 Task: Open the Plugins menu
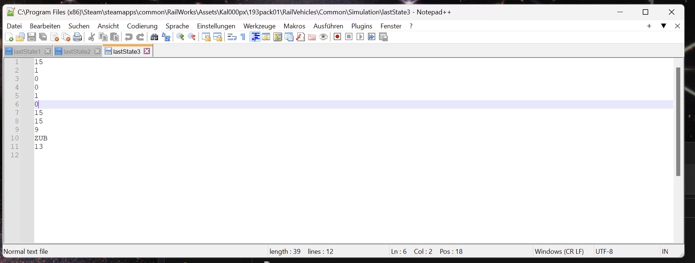(362, 26)
